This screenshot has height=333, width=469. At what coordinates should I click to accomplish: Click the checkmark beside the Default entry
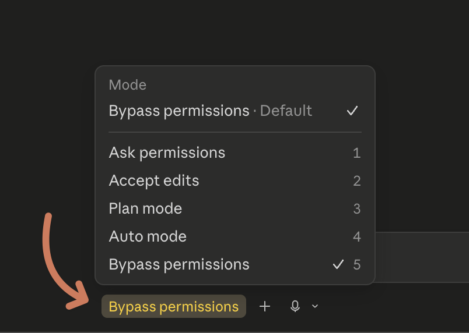[352, 111]
